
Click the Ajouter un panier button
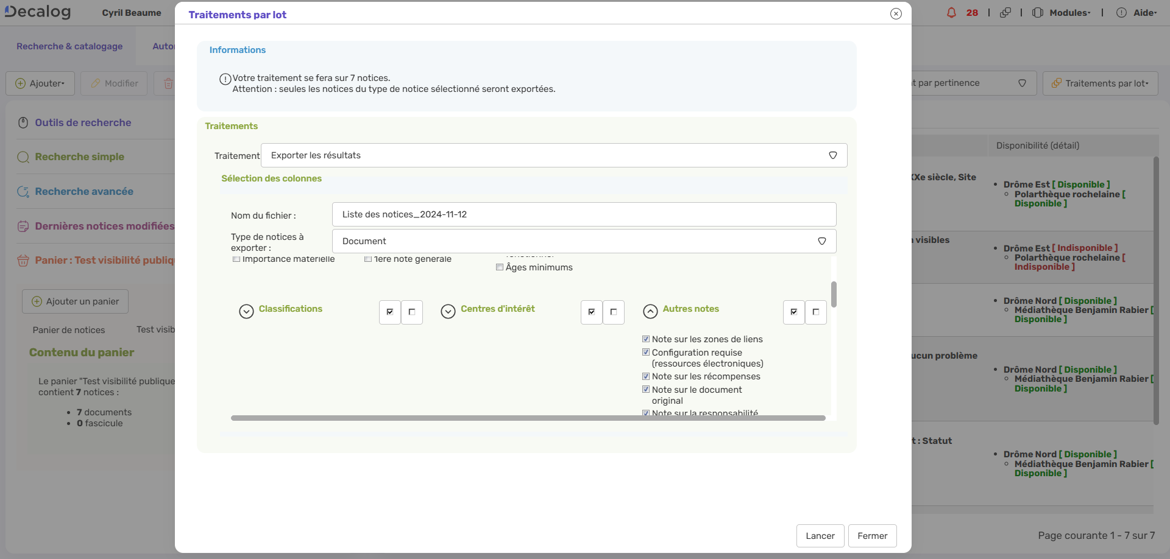74,301
